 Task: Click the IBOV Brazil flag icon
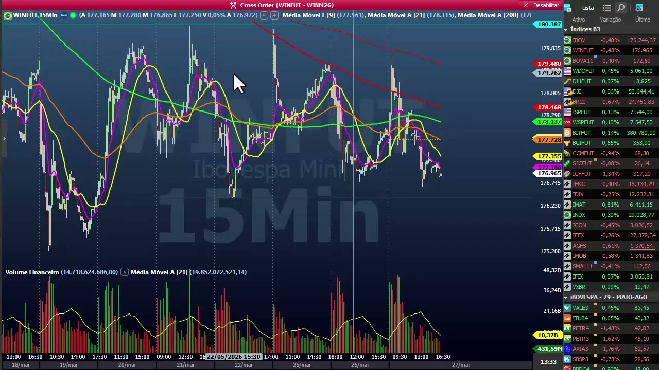(x=567, y=40)
